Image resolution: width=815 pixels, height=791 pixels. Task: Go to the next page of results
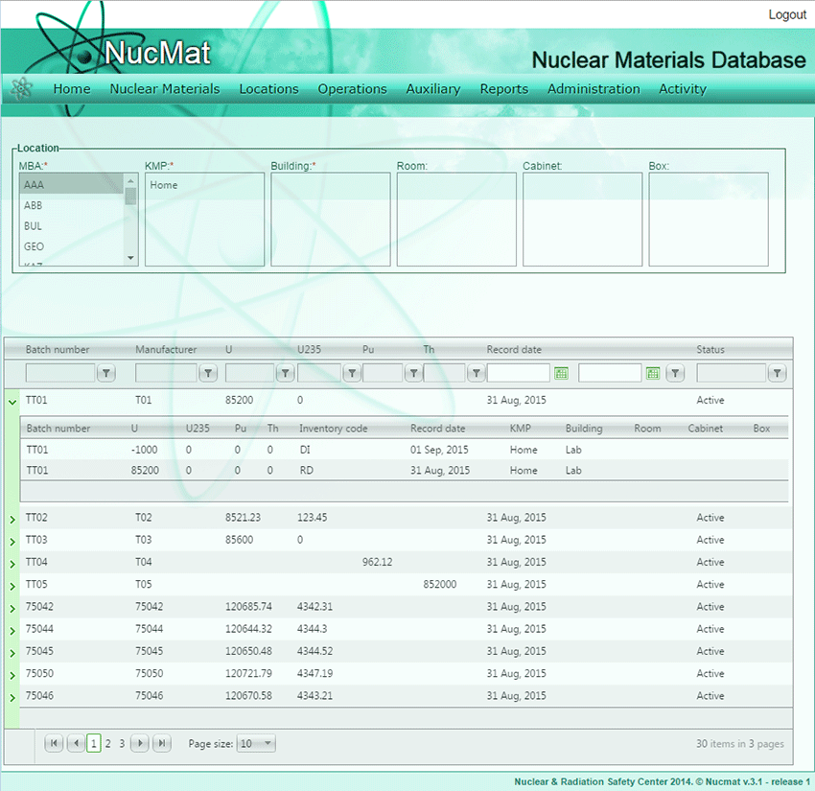coord(140,743)
